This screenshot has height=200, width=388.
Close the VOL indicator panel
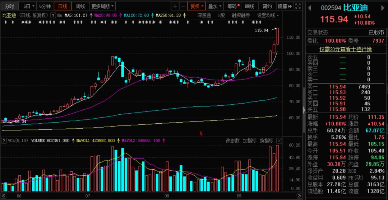[279, 141]
